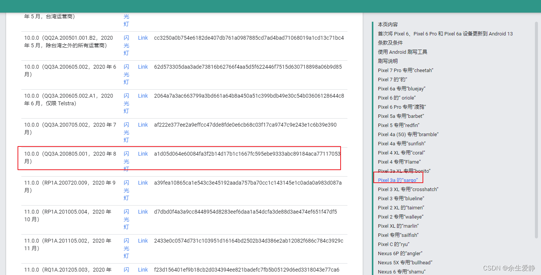Open the Link for RP1A.201105.002 November build
The height and width of the screenshot is (275, 541).
[143, 241]
